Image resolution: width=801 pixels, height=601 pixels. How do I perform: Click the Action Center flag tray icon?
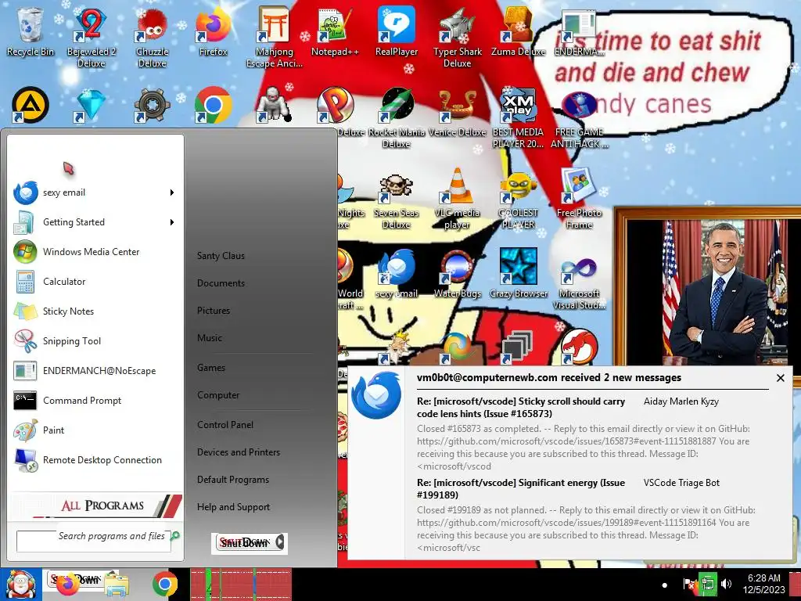688,584
